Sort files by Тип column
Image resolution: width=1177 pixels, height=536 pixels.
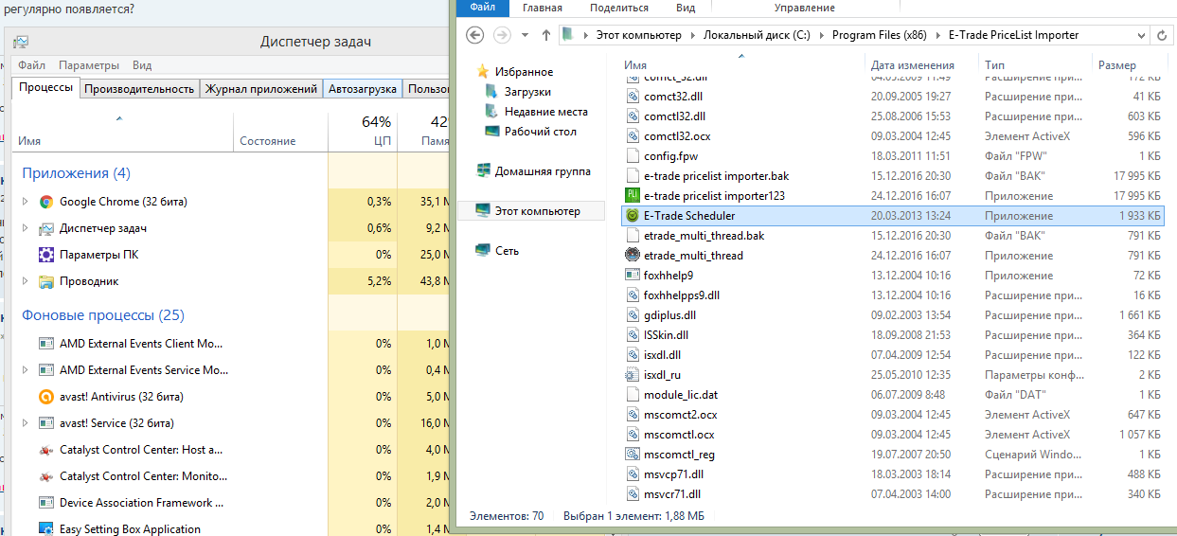point(994,65)
